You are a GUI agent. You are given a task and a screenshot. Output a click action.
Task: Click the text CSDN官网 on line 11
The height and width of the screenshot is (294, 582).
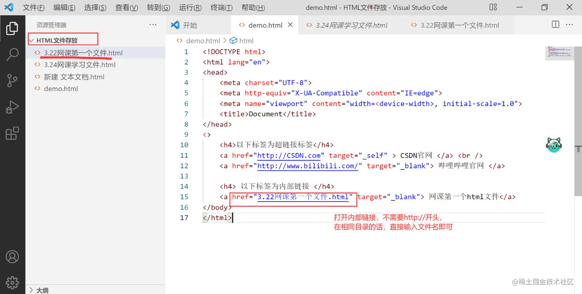point(416,155)
